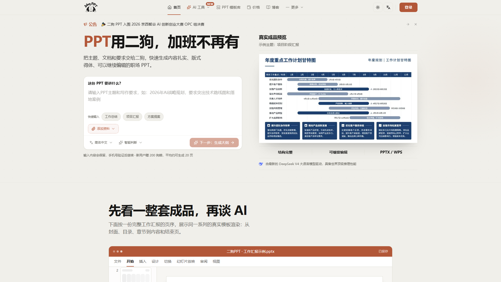The height and width of the screenshot is (282, 501).
Task: Open the language translation icon button
Action: (388, 7)
